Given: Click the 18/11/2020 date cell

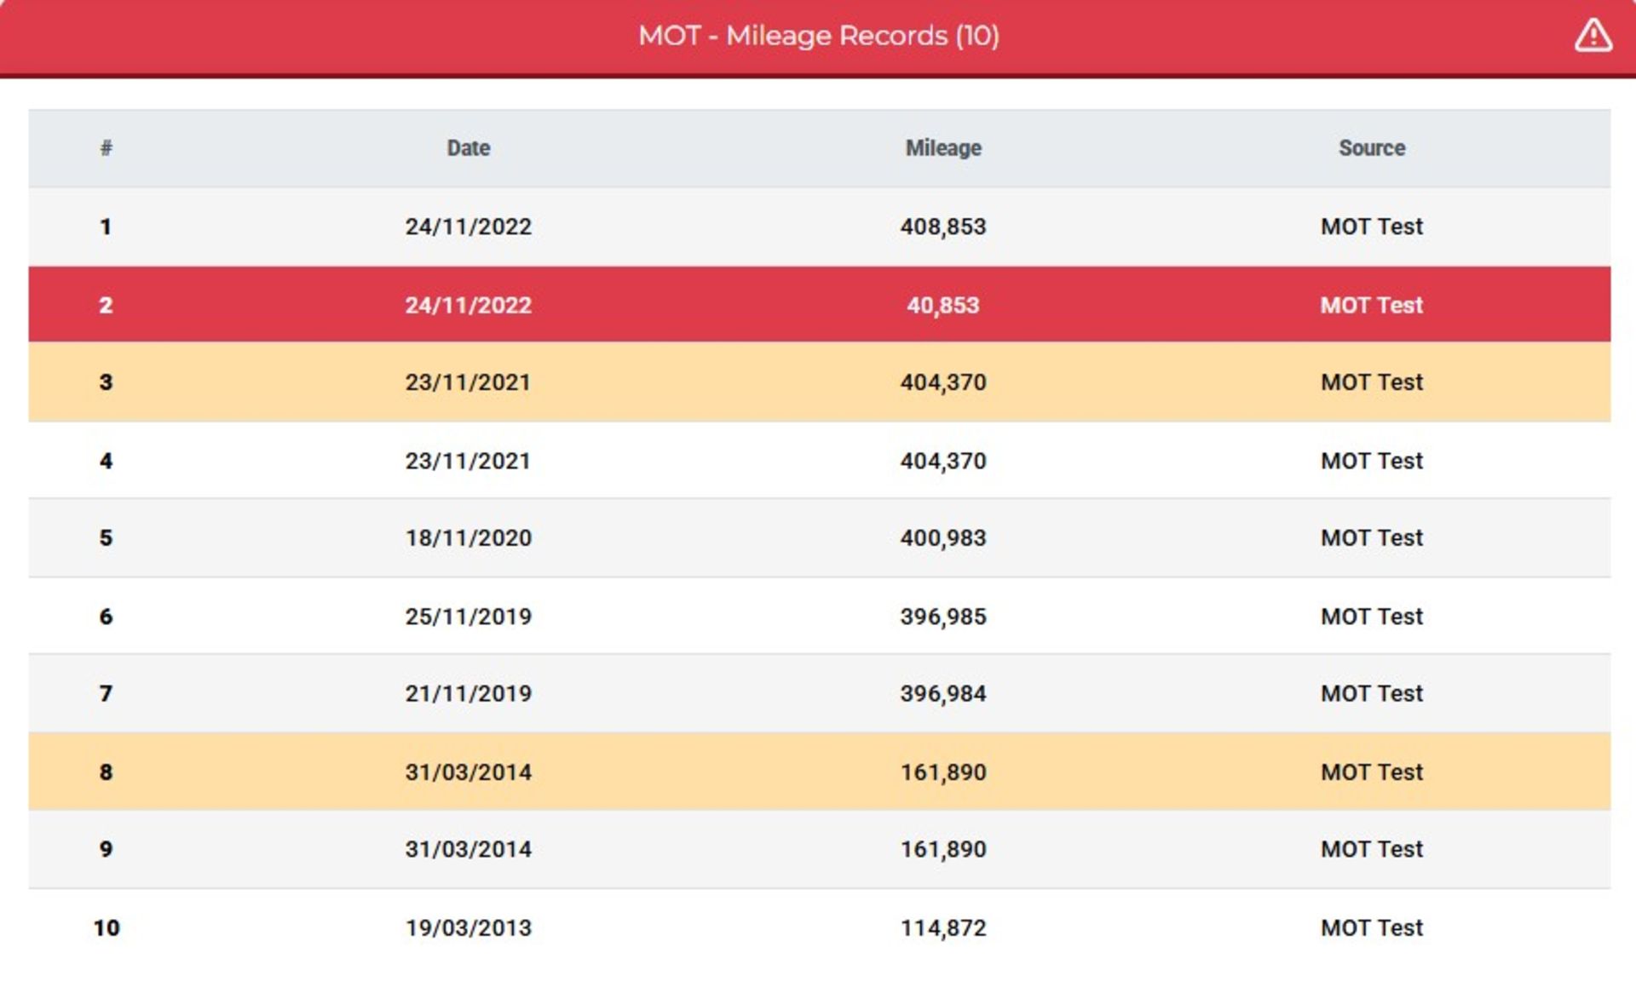Looking at the screenshot, I should (468, 538).
